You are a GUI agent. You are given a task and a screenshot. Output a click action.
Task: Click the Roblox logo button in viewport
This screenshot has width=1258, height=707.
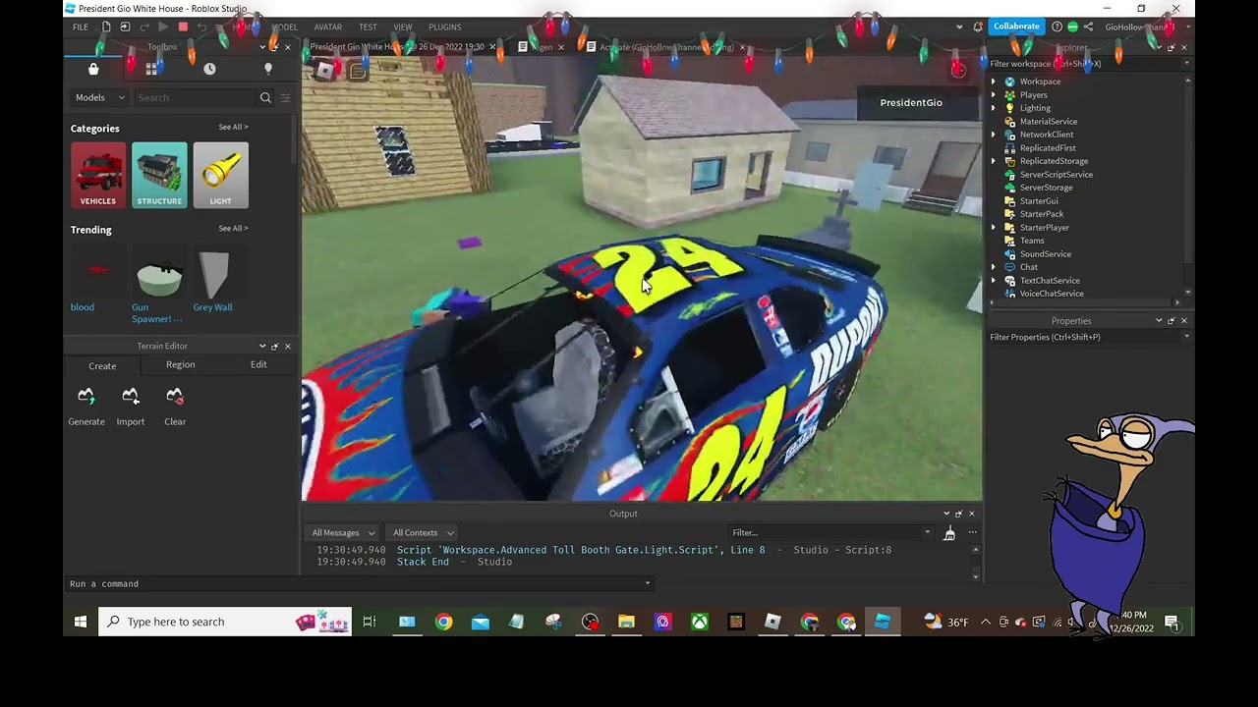click(325, 71)
